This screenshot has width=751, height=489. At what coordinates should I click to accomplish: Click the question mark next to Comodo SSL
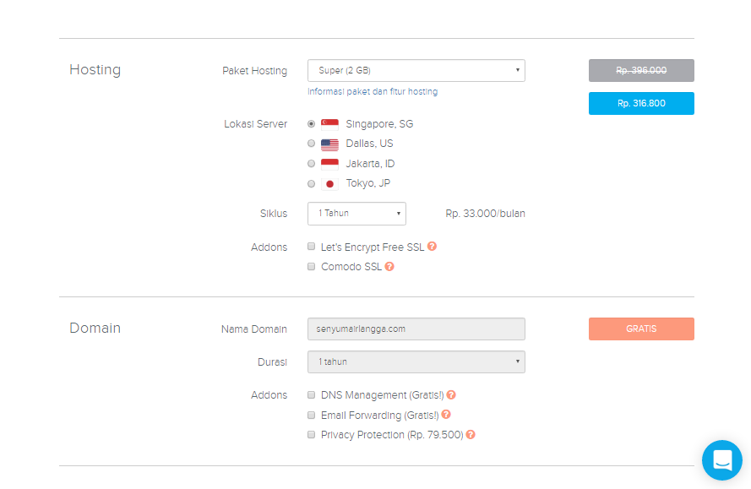coord(389,267)
